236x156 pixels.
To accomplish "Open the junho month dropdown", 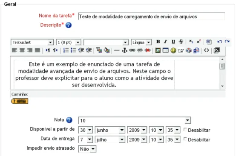I will coord(110,130).
